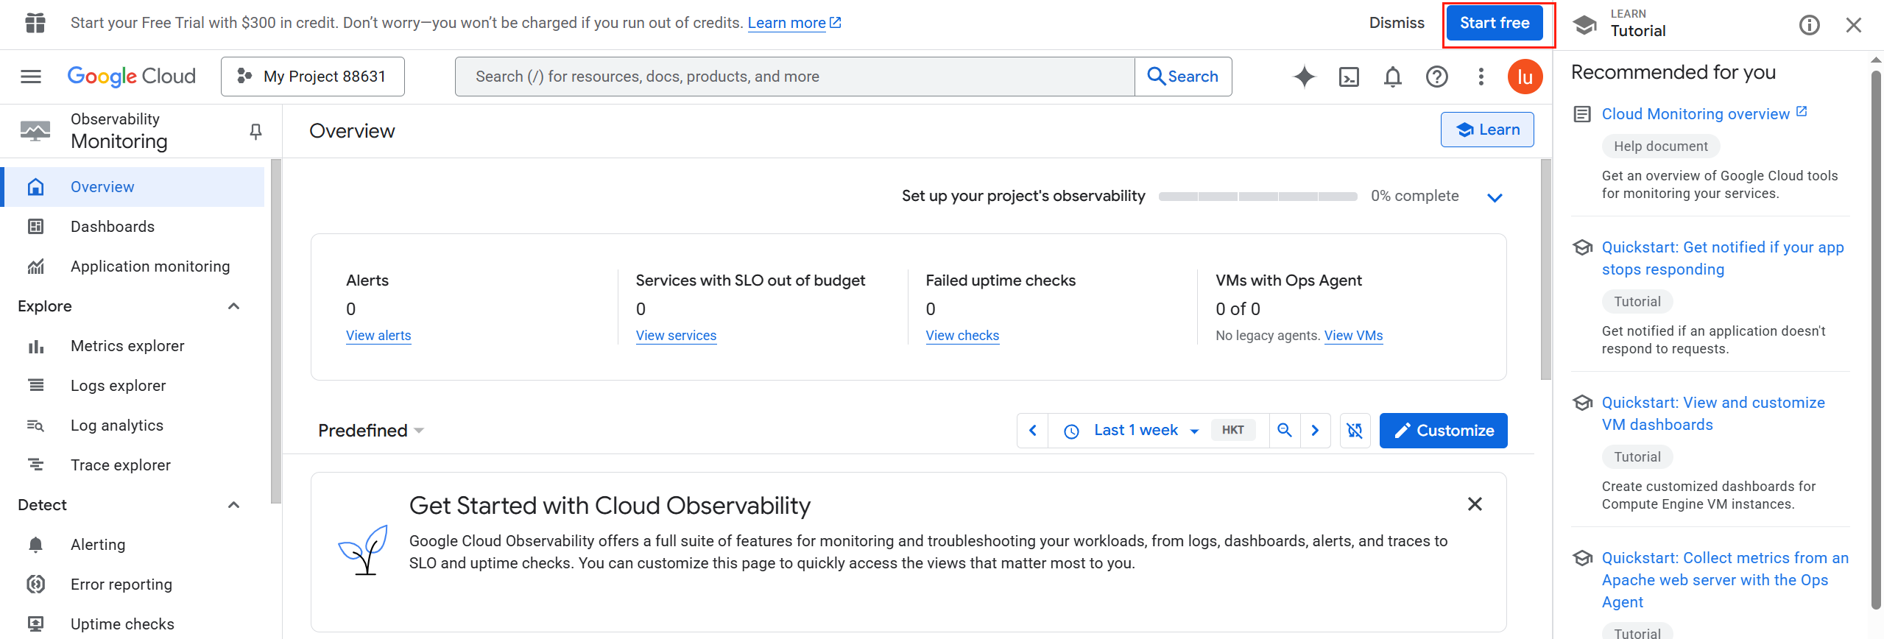The image size is (1884, 639).
Task: Zoom the time range with magnifier
Action: pos(1285,431)
